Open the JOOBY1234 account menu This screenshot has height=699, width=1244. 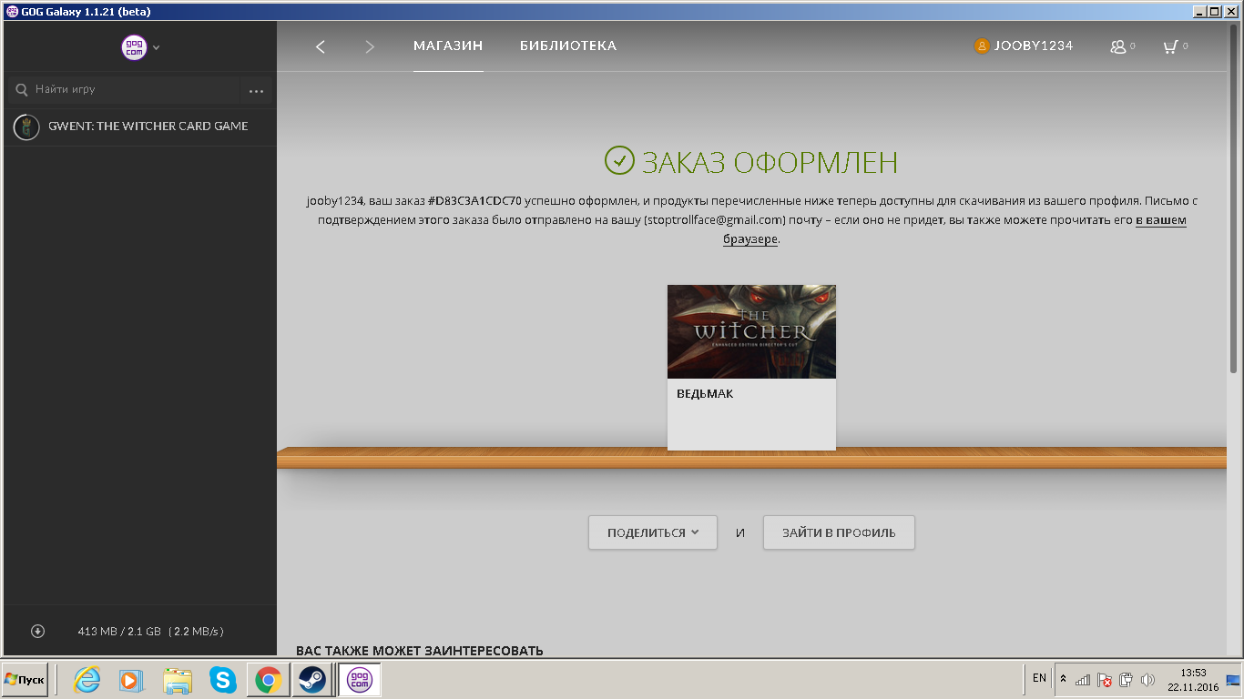[x=1024, y=46]
